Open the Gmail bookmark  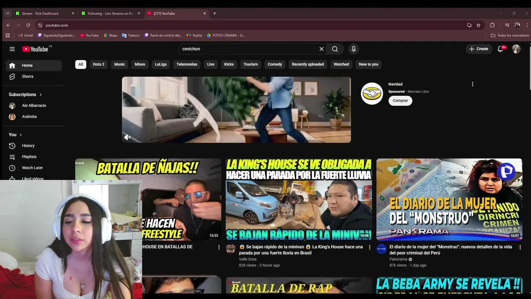25,35
